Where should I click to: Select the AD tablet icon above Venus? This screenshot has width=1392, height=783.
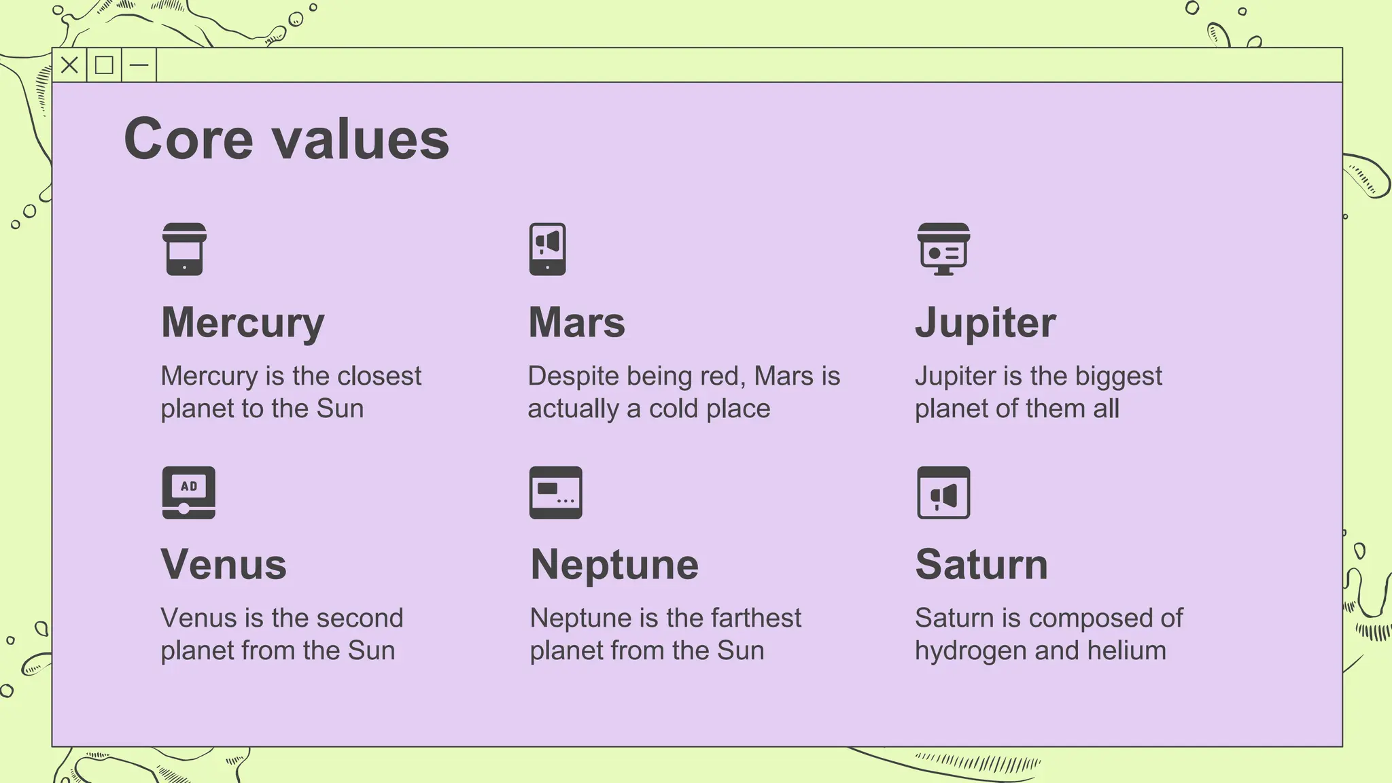point(189,493)
